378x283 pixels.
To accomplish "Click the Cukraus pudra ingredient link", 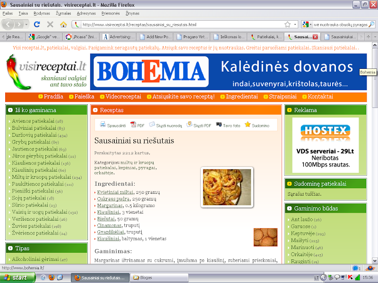I will 113,199.
